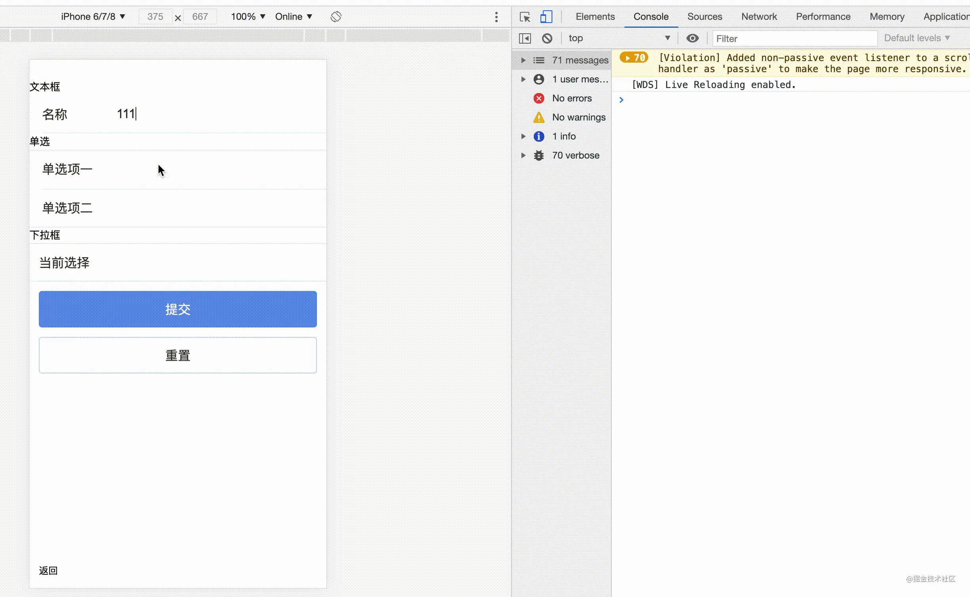The height and width of the screenshot is (597, 970).
Task: Click the 重置 reset button
Action: click(178, 355)
